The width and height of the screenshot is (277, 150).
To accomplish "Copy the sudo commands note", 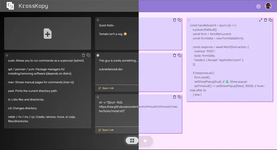I will tap(88, 55).
